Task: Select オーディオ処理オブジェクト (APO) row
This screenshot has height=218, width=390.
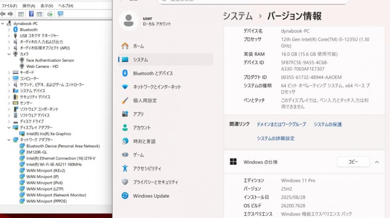Action: click(x=45, y=48)
